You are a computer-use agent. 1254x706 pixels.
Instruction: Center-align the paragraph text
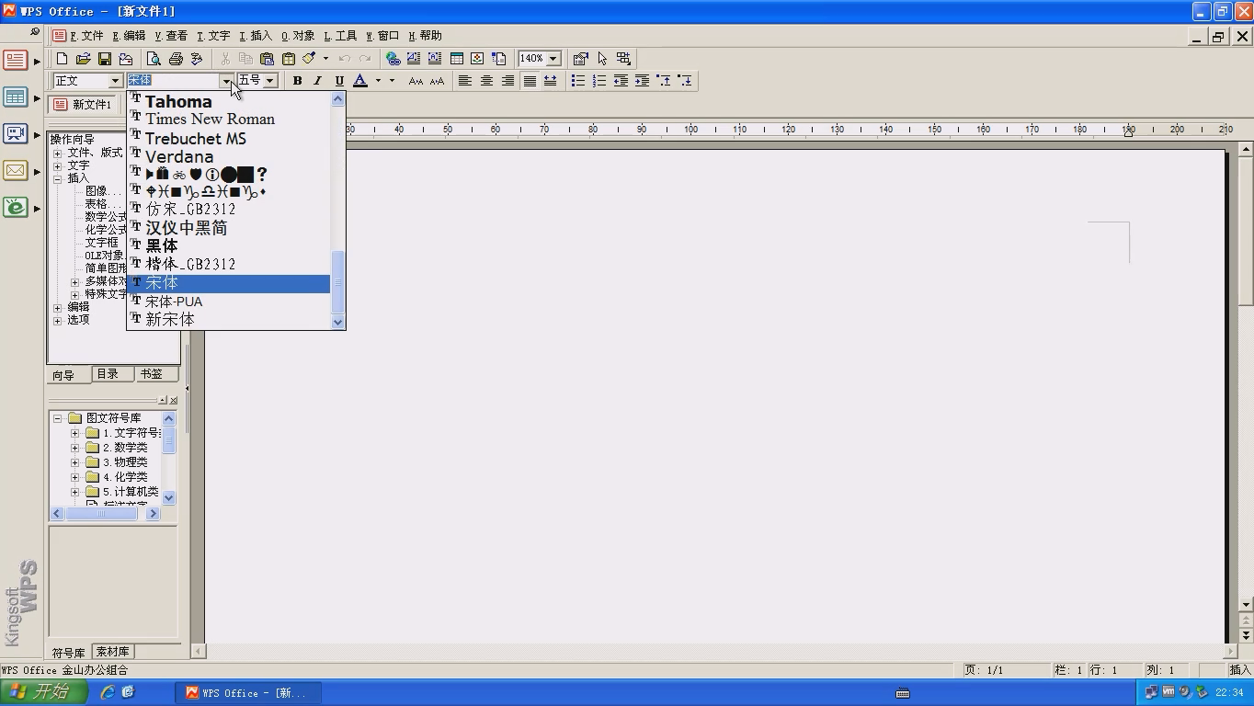click(x=486, y=81)
